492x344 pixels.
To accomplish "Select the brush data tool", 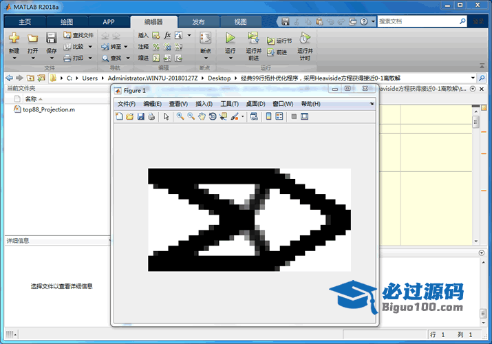I will pyautogui.click(x=235, y=117).
